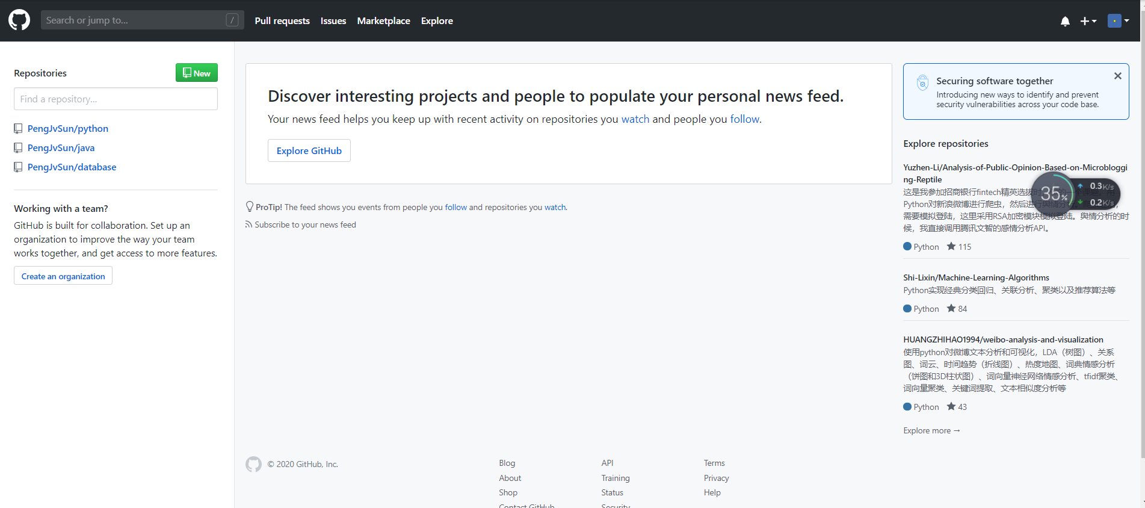1145x508 pixels.
Task: Open Issues in the header
Action: 333,21
